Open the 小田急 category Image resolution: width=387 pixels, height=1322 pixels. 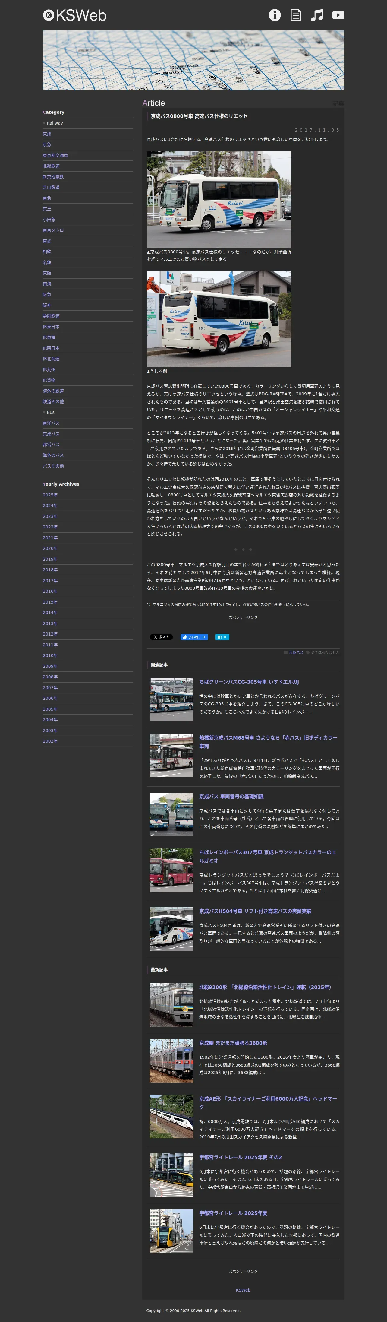click(x=49, y=220)
